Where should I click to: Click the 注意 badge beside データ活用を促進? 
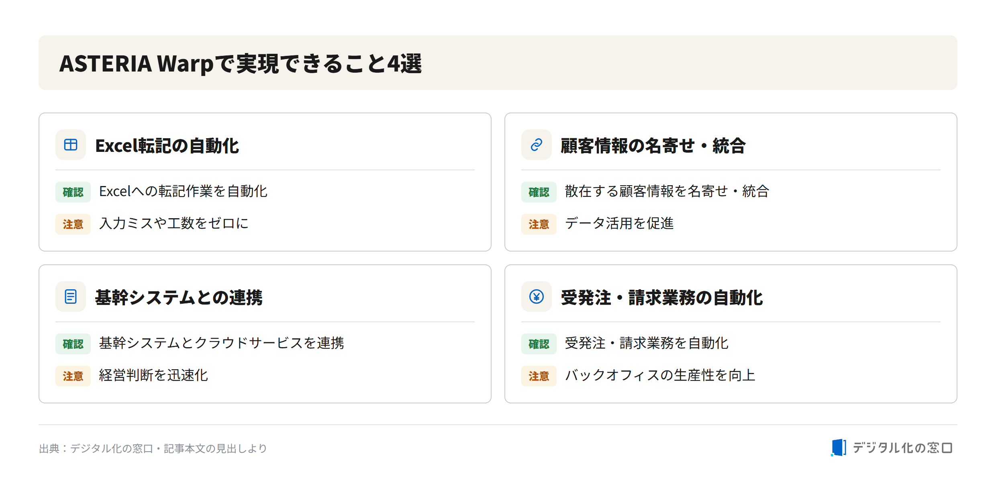[x=539, y=224]
